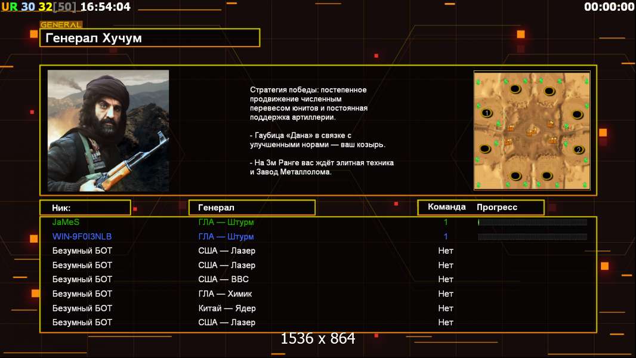Click the ГЛА — Химик general entry
This screenshot has height=358, width=636.
pos(225,294)
